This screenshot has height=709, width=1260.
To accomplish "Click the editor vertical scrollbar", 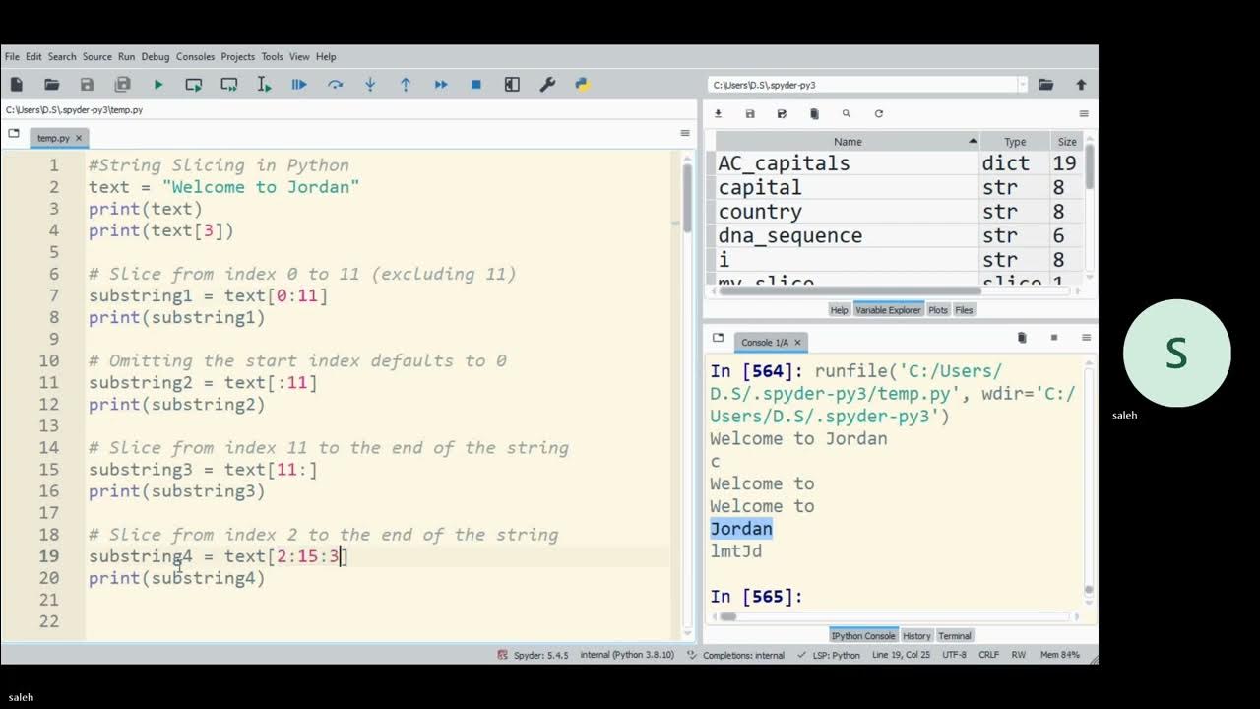I will pos(687,197).
